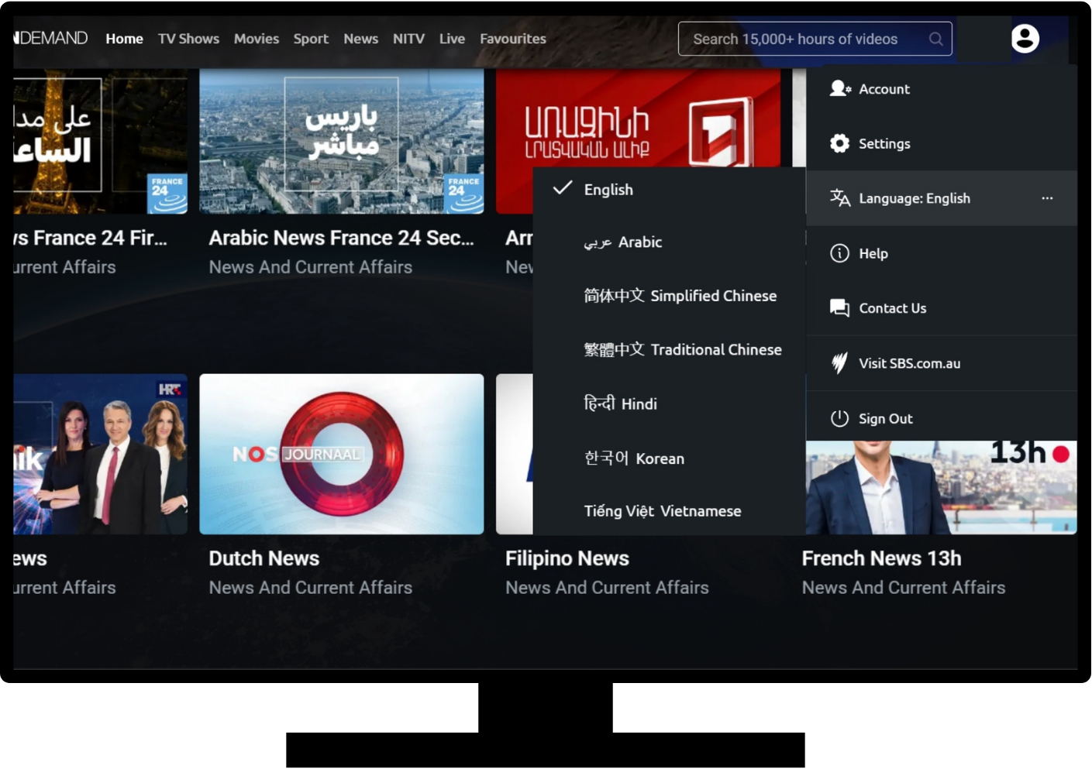Open the NITV section
Viewport: 1092px width, 769px height.
click(408, 39)
